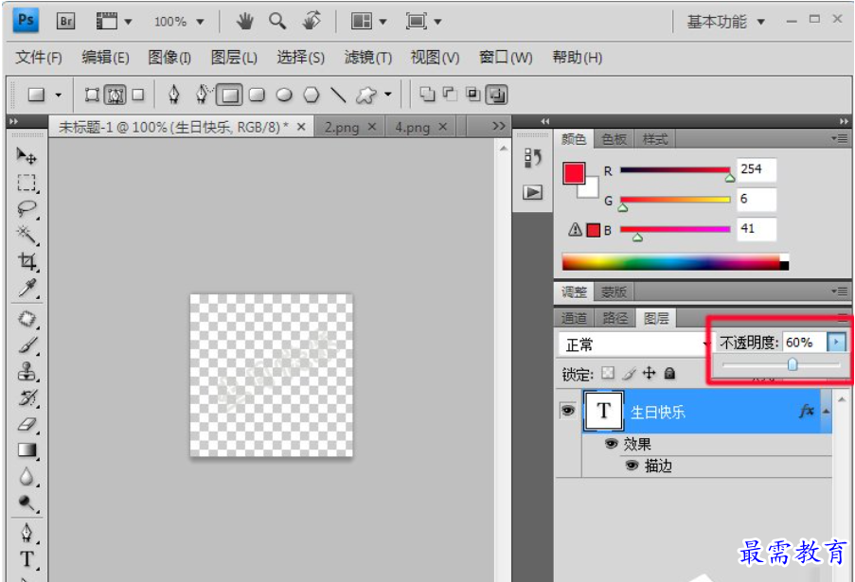Choose the Ellipse shape tool in options bar
The image size is (855, 582).
tap(284, 96)
